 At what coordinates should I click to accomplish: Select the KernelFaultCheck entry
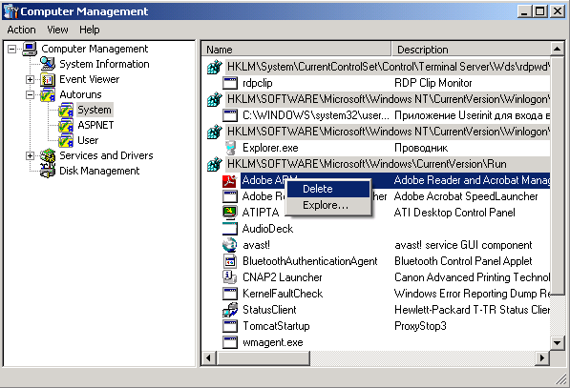pyautogui.click(x=283, y=294)
